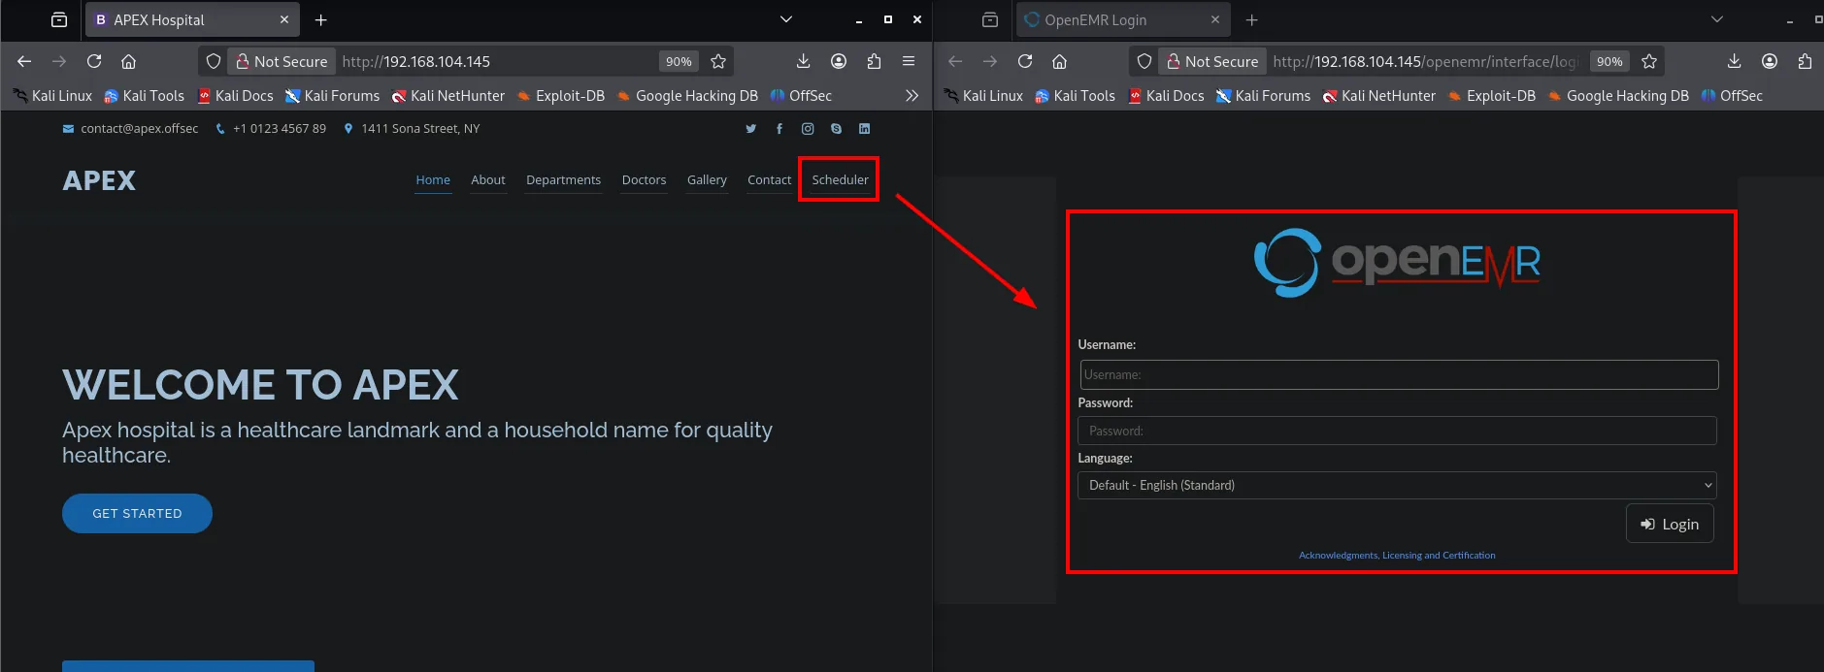
Task: Click the Login button in OpenEMR
Action: pos(1670,524)
